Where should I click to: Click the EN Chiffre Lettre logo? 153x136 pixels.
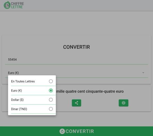[x=14, y=5]
